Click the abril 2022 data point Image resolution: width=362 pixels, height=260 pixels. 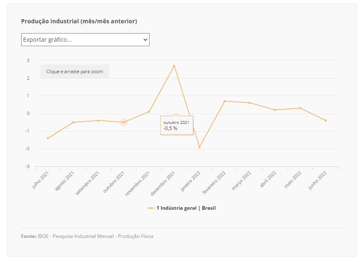tap(275, 110)
